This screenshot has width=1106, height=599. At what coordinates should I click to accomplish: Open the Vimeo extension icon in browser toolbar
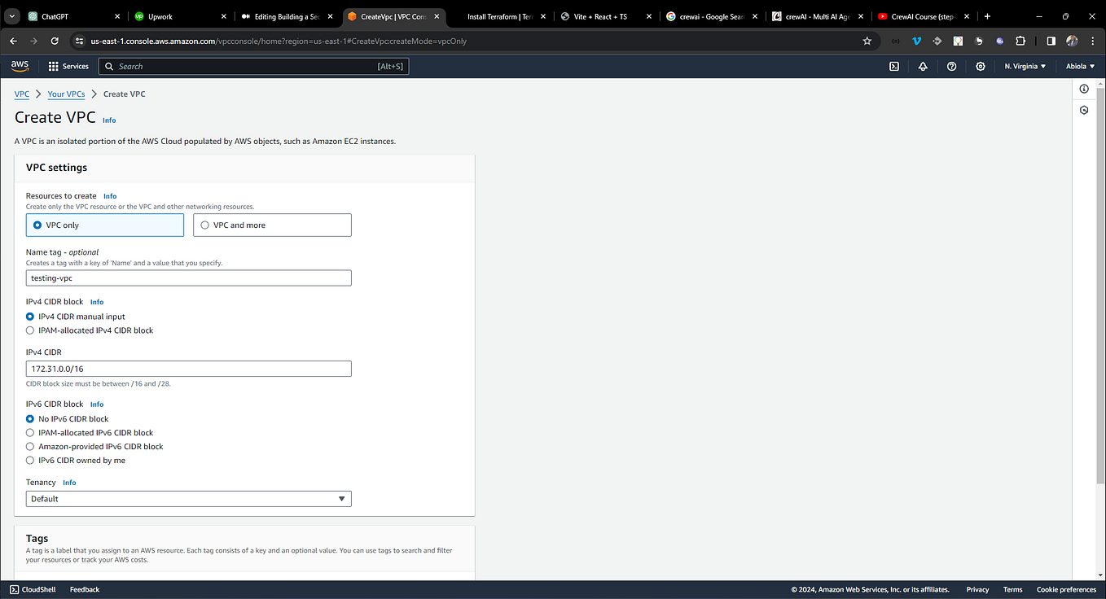pos(917,41)
